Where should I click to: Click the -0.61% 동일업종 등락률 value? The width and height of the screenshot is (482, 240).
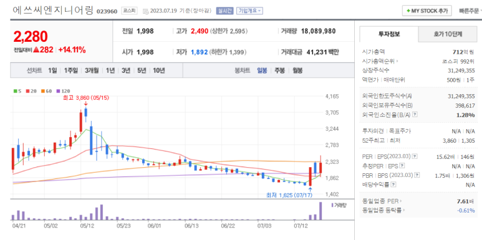point(466,211)
